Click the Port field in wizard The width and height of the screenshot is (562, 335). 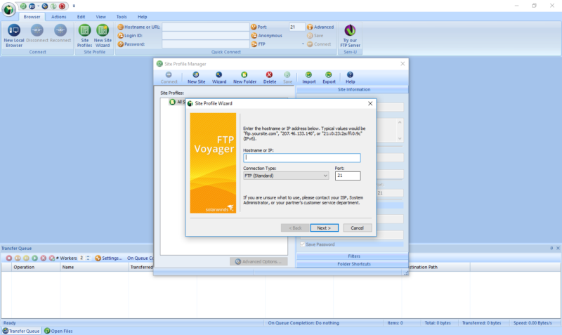point(348,176)
